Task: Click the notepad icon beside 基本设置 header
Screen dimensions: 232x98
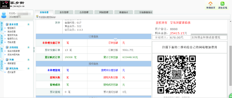Action: (x=7, y=24)
